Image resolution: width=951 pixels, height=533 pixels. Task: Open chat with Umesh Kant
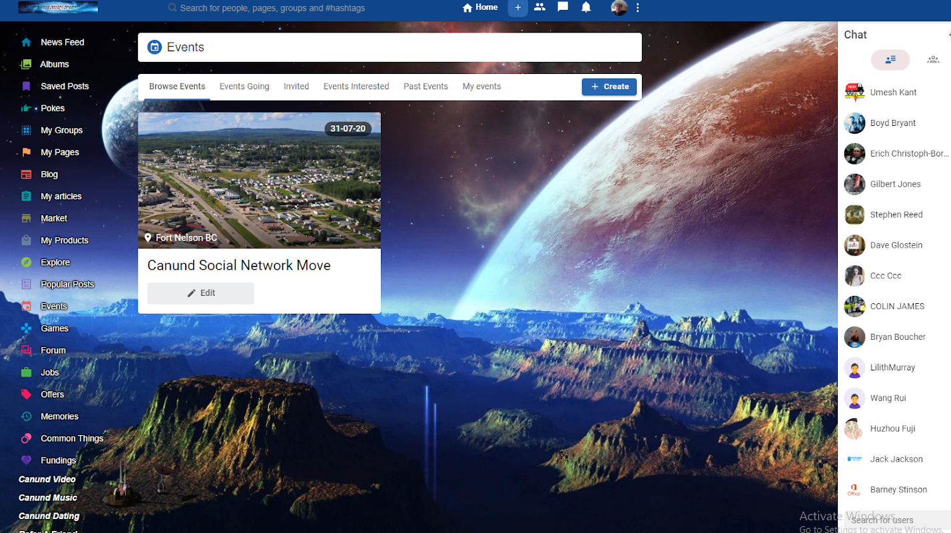[894, 93]
